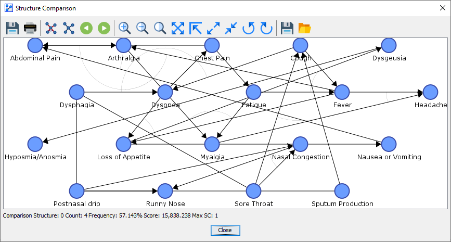Select the Cough node circle
This screenshot has height=242, width=451.
click(x=301, y=45)
